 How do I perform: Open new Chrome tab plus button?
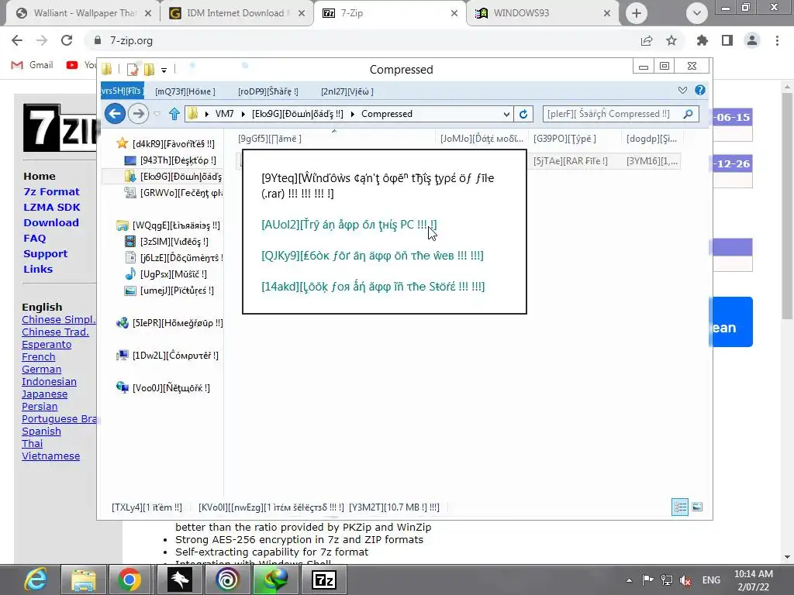coord(637,13)
